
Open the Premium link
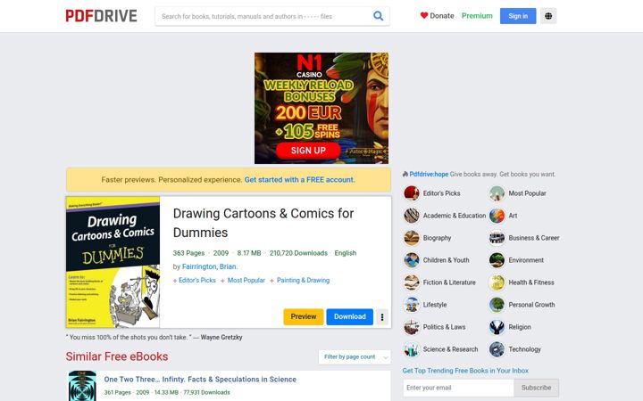(x=477, y=15)
